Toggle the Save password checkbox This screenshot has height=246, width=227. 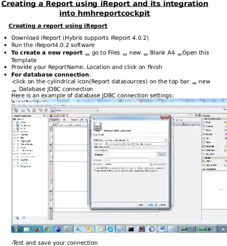(x=151, y=164)
